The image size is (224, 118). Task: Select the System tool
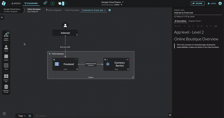click(x=6, y=57)
